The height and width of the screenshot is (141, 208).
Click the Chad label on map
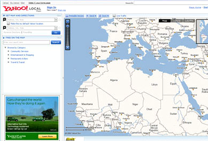(x=149, y=109)
